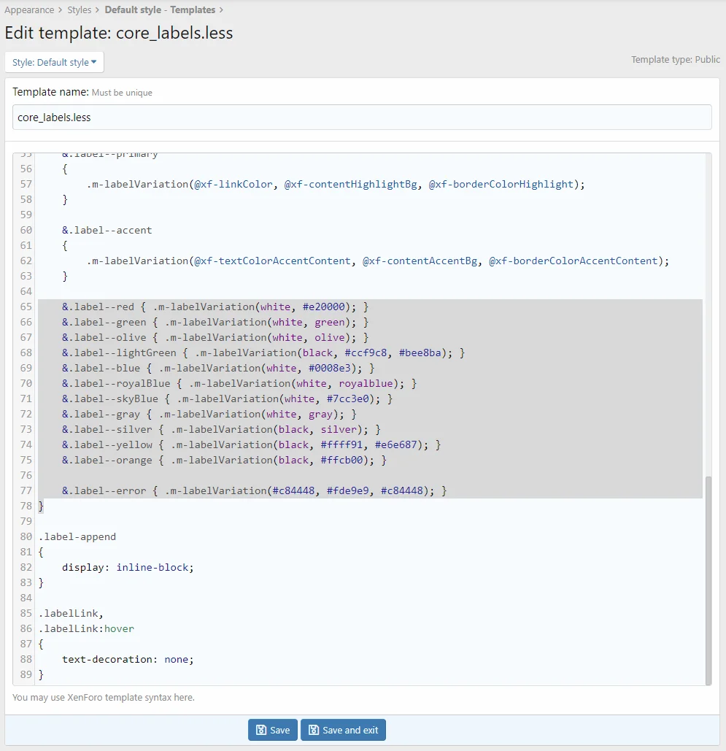Place cursor on display: inline-block line

pyautogui.click(x=128, y=567)
